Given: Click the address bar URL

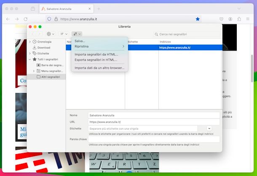Looking at the screenshot, I should [79, 19].
